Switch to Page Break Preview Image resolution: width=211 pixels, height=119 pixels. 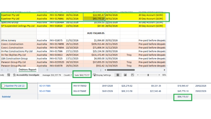coord(133,75)
